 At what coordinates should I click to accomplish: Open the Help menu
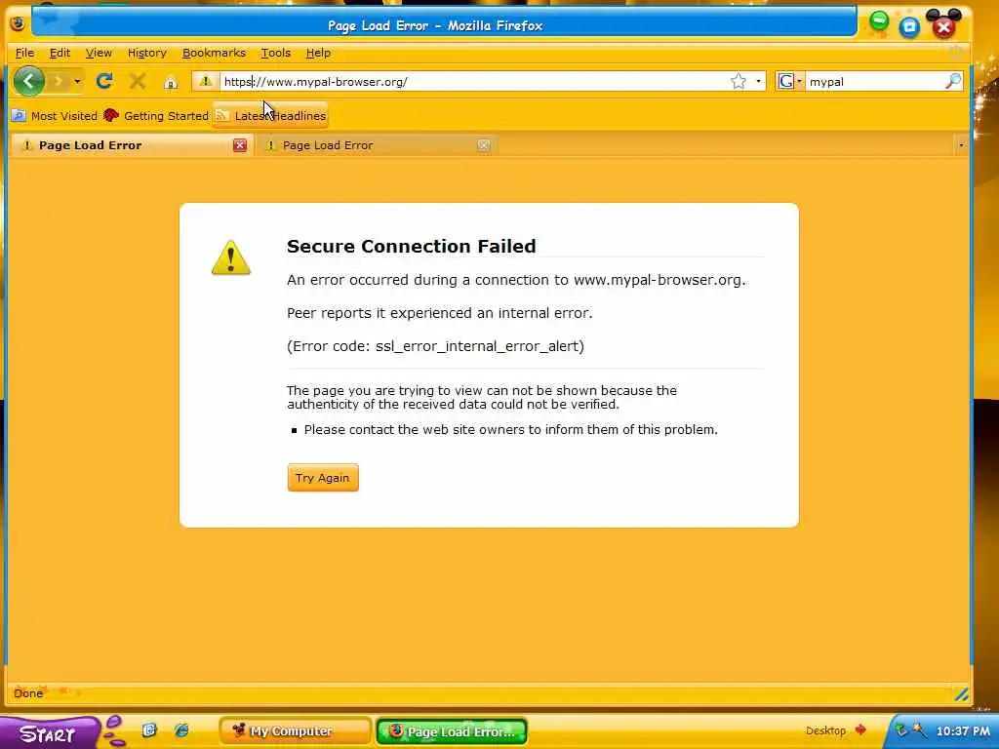click(x=318, y=53)
